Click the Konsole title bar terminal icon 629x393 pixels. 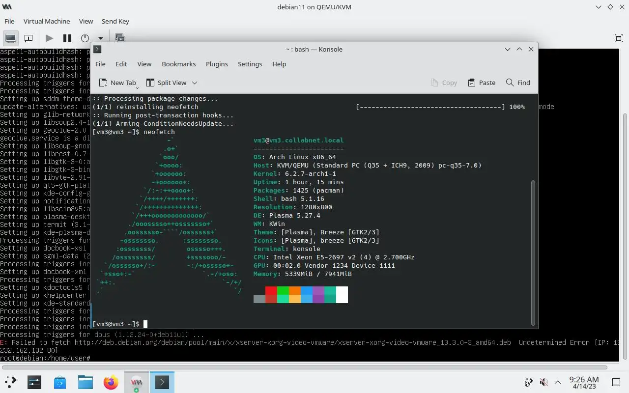coord(97,49)
